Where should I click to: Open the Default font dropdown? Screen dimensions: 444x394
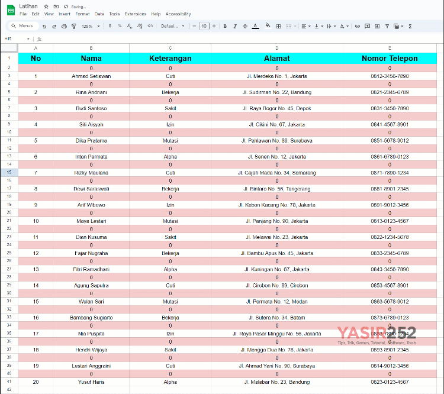[x=172, y=26]
